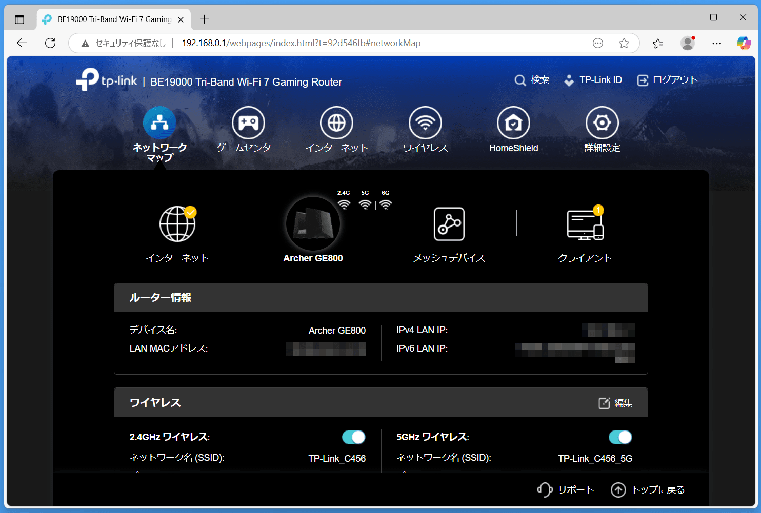Viewport: 761px width, 513px height.
Task: Add page to favorites star
Action: coord(624,43)
